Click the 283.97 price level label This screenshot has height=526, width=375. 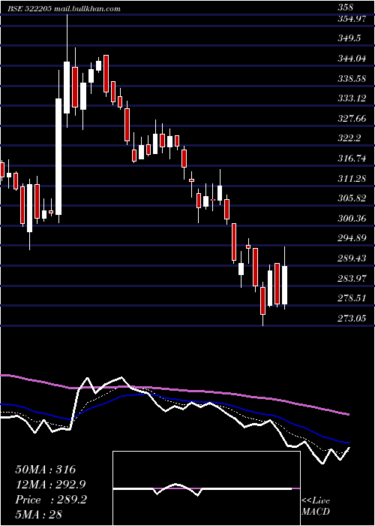[352, 279]
